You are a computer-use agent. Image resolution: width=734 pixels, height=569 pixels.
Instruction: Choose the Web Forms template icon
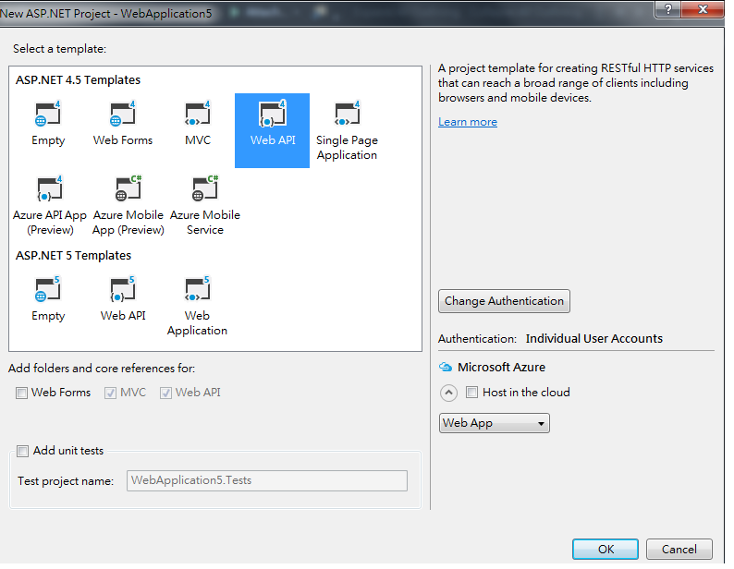[123, 114]
